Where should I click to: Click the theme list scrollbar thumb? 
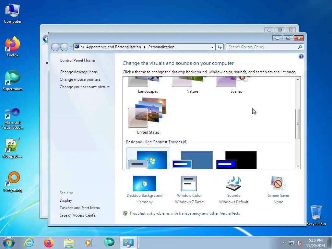298,124
